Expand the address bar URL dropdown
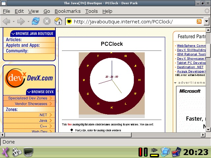The image size is (211, 158). pyautogui.click(x=206, y=22)
